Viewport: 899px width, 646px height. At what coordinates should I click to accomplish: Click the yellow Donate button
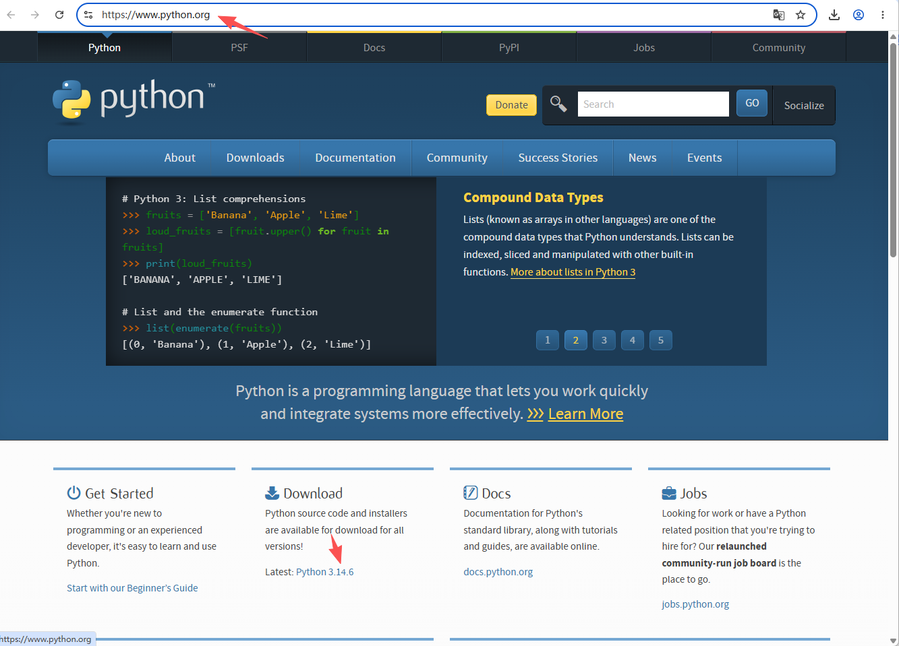(x=512, y=104)
